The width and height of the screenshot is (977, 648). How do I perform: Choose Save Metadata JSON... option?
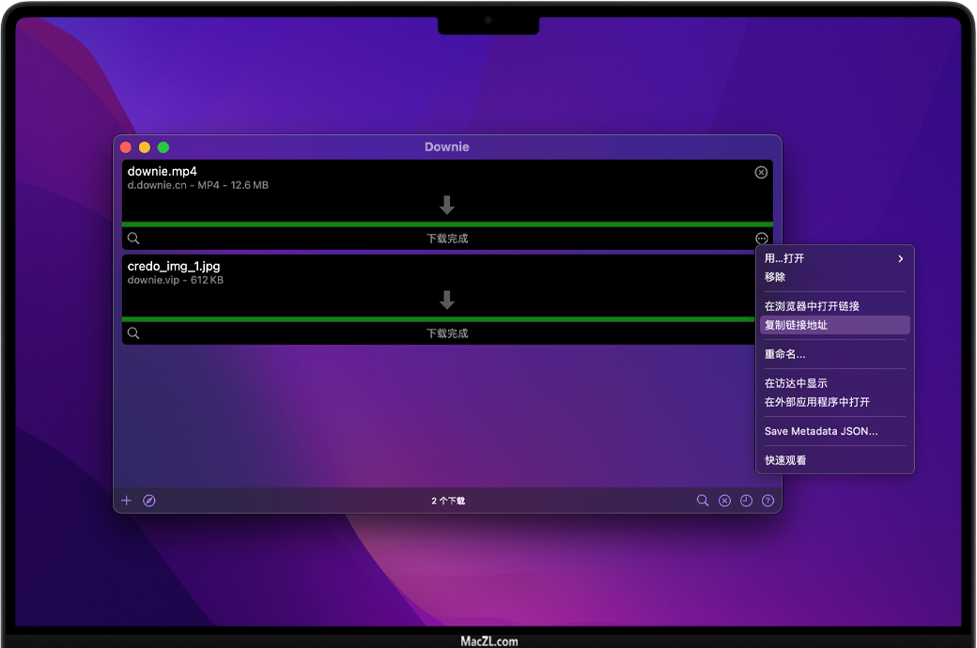(821, 431)
